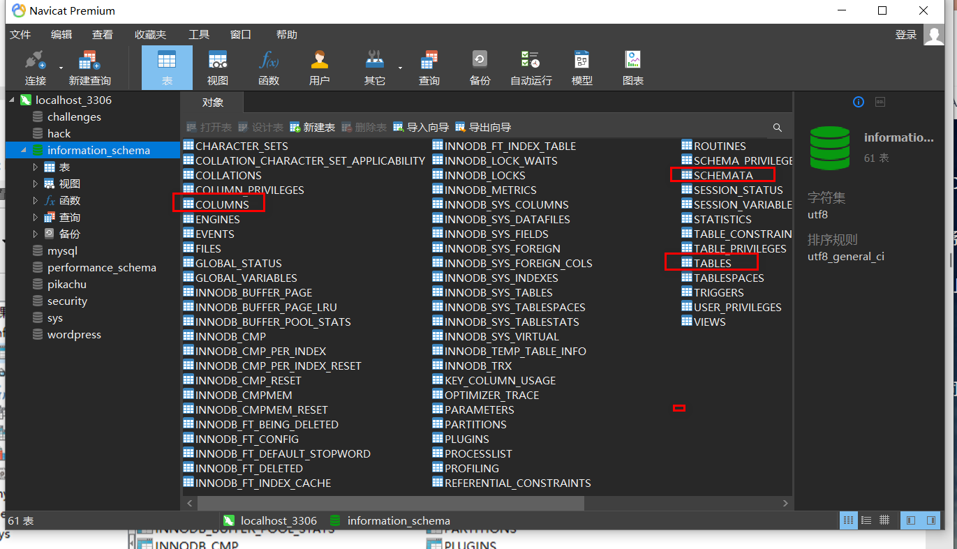Open the 收藏夹 menu
The image size is (957, 549).
151,34
